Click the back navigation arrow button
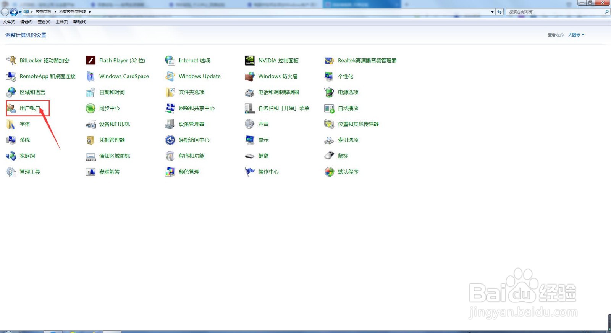The image size is (611, 333). pyautogui.click(x=5, y=12)
